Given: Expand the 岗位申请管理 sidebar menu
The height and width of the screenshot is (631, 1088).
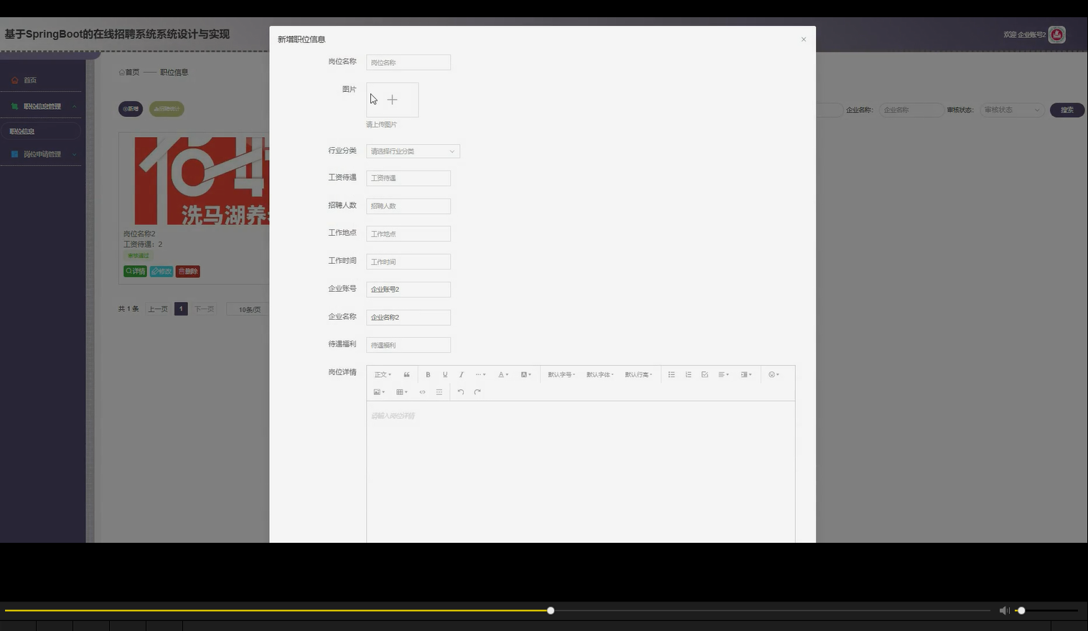Looking at the screenshot, I should pos(42,154).
